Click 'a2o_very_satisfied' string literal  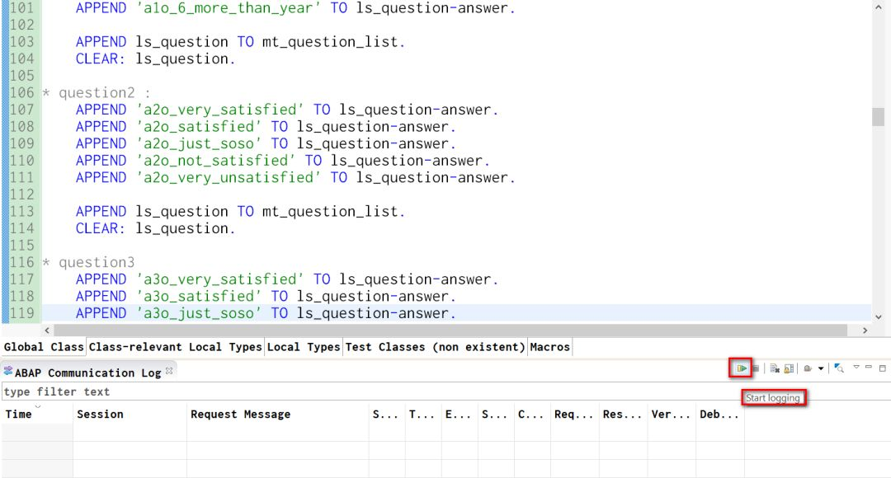[x=220, y=110]
